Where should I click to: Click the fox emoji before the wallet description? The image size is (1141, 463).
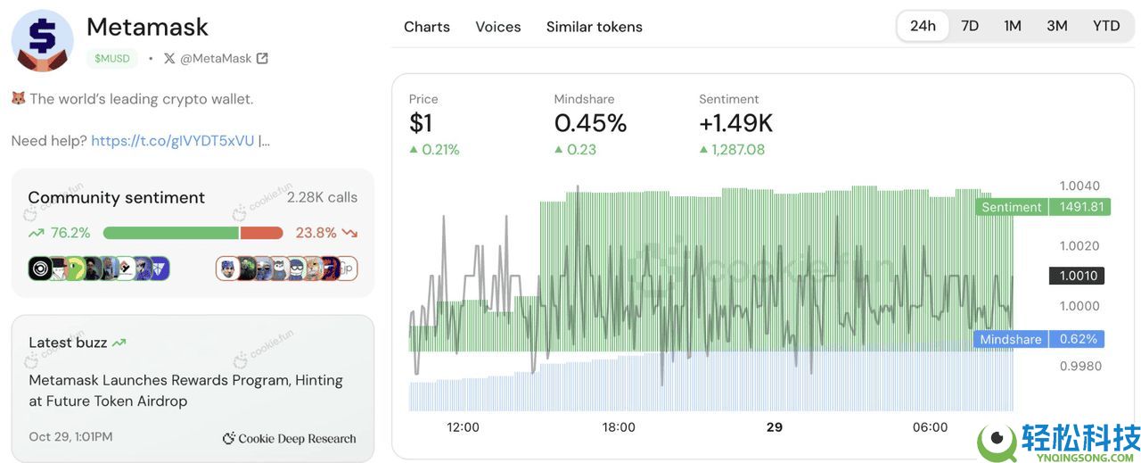pyautogui.click(x=19, y=98)
